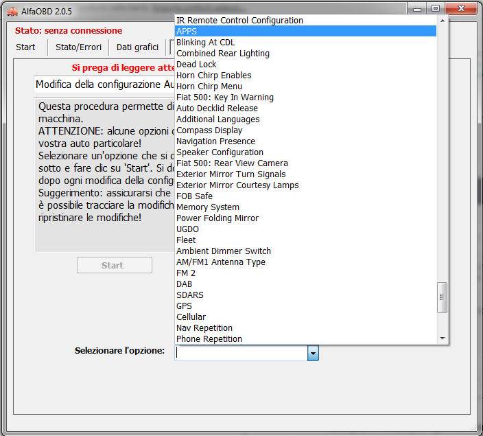This screenshot has width=483, height=436.
Task: Click the dropdown list scroll-up arrow
Action: pos(443,21)
